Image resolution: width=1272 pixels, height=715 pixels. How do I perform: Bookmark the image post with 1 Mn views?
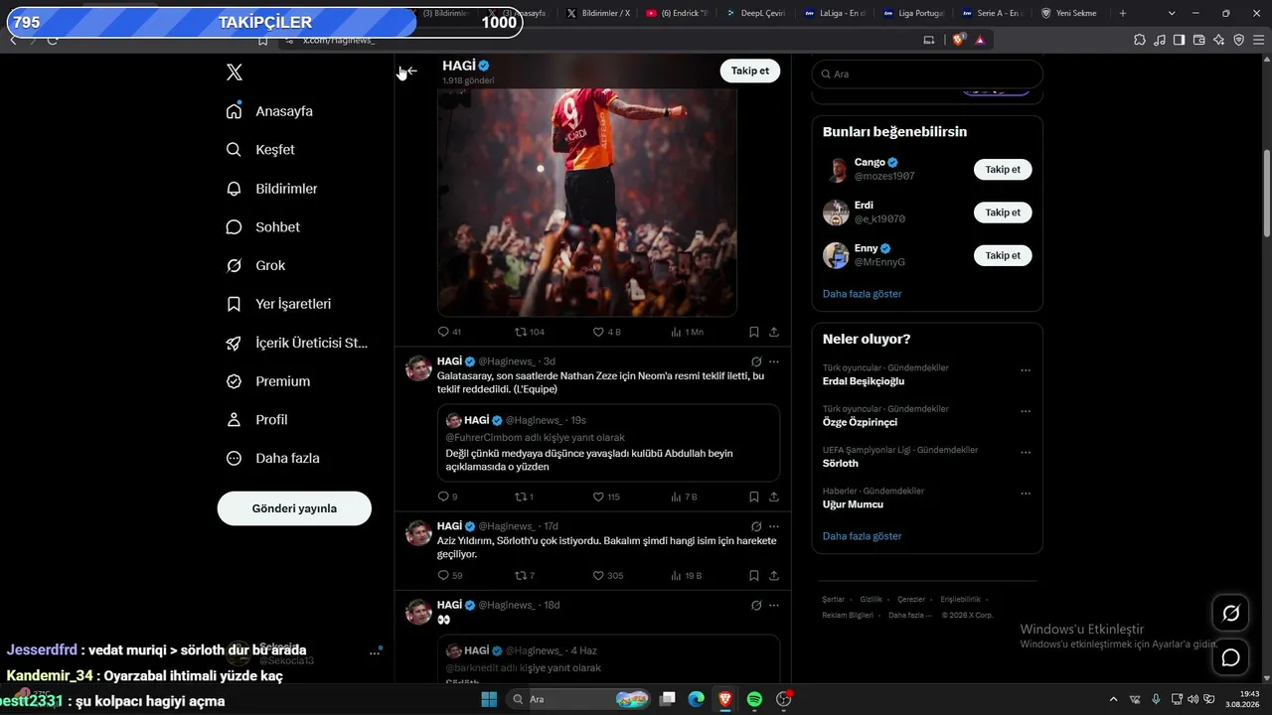[x=754, y=332]
